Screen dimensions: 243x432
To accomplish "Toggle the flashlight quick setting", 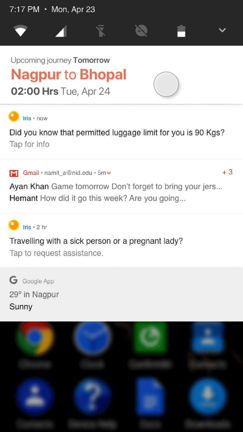I will [101, 31].
